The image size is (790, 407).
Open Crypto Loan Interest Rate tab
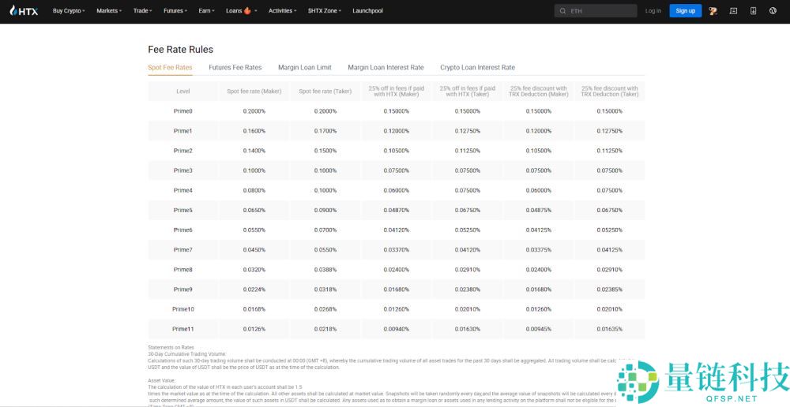coord(477,68)
